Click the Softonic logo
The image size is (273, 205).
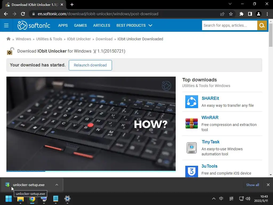click(x=34, y=25)
